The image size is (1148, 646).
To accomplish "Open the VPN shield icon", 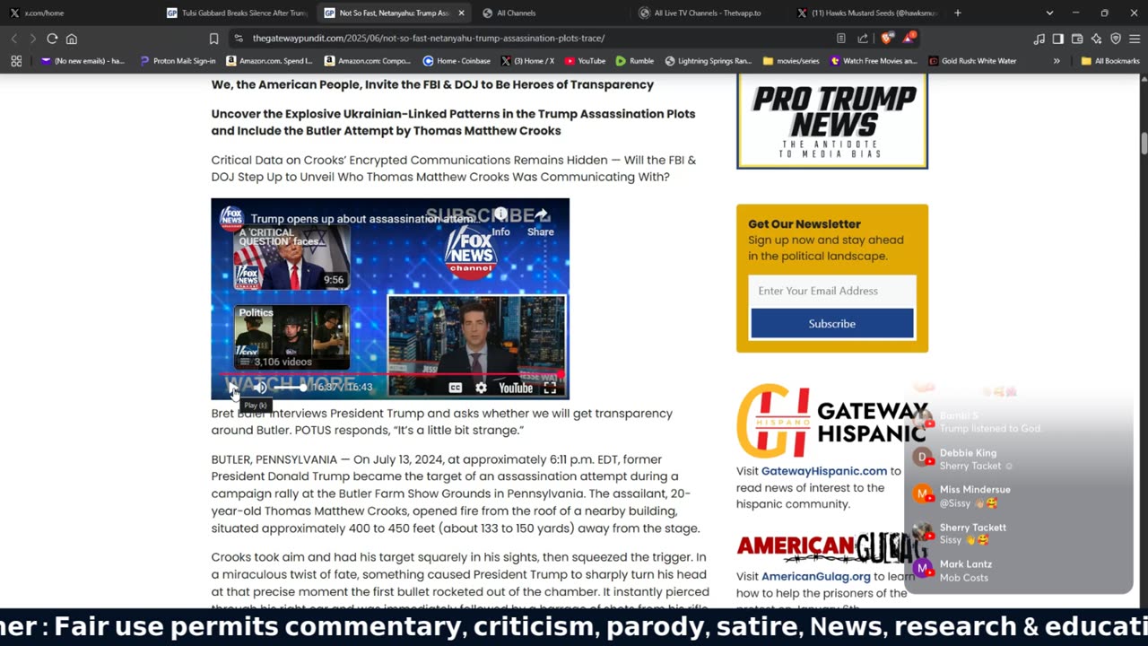I will pyautogui.click(x=1116, y=39).
